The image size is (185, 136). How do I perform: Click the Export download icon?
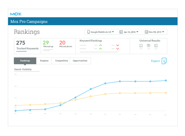(x=164, y=61)
